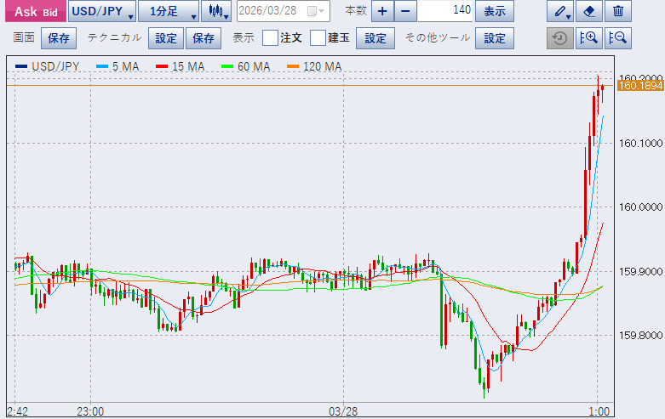The width and height of the screenshot is (665, 419).
Task: Click the USD/JPY legend entry
Action: (48, 66)
